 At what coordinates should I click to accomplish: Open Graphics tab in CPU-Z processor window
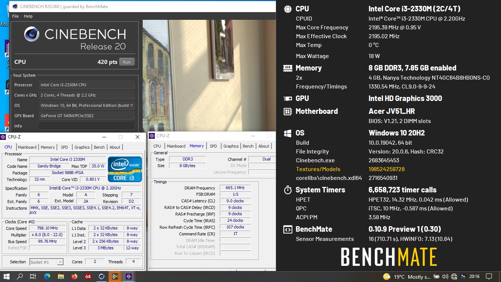click(82, 147)
